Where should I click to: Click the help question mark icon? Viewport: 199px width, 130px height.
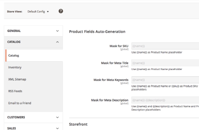coord(61,12)
